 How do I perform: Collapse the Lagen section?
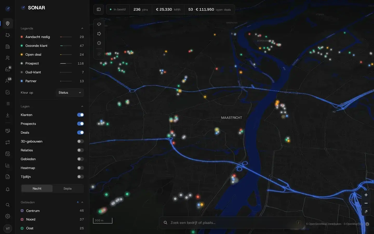pyautogui.click(x=82, y=106)
